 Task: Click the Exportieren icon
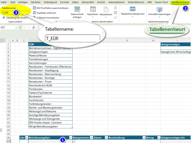(x=93, y=9)
